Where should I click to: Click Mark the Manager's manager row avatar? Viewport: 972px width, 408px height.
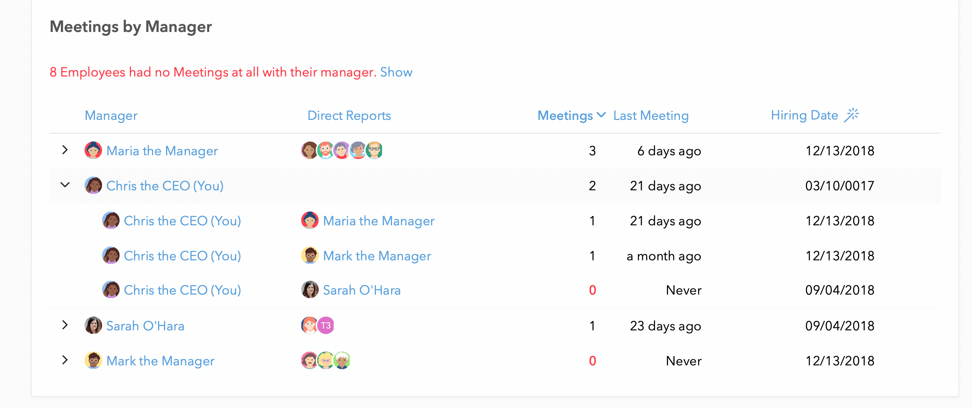[93, 360]
